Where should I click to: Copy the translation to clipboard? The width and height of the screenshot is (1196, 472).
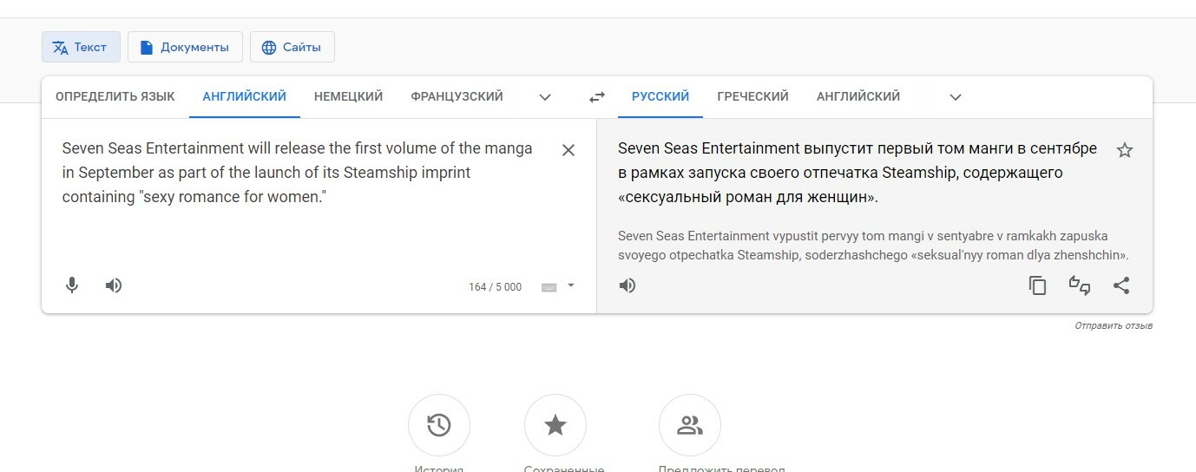click(x=1037, y=285)
